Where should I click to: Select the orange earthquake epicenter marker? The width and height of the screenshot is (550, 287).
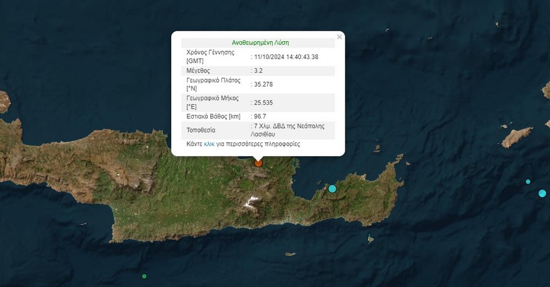pos(258,163)
